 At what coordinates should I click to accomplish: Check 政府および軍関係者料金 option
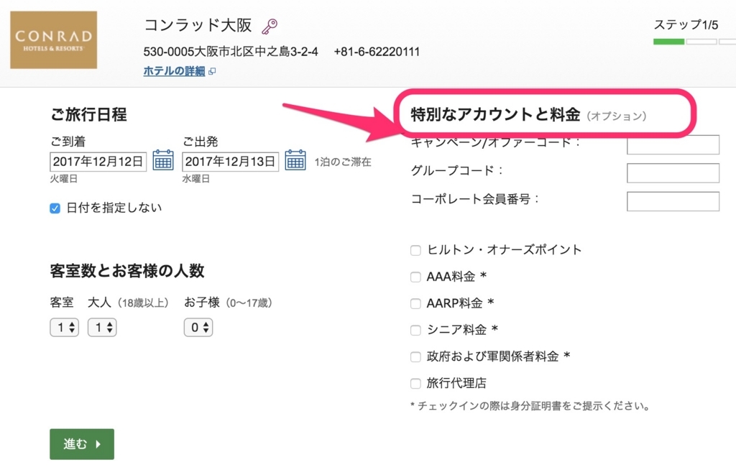point(415,357)
